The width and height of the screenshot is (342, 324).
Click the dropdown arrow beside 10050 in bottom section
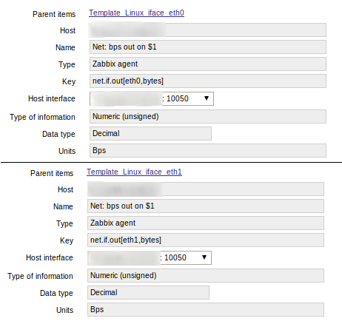(204, 257)
